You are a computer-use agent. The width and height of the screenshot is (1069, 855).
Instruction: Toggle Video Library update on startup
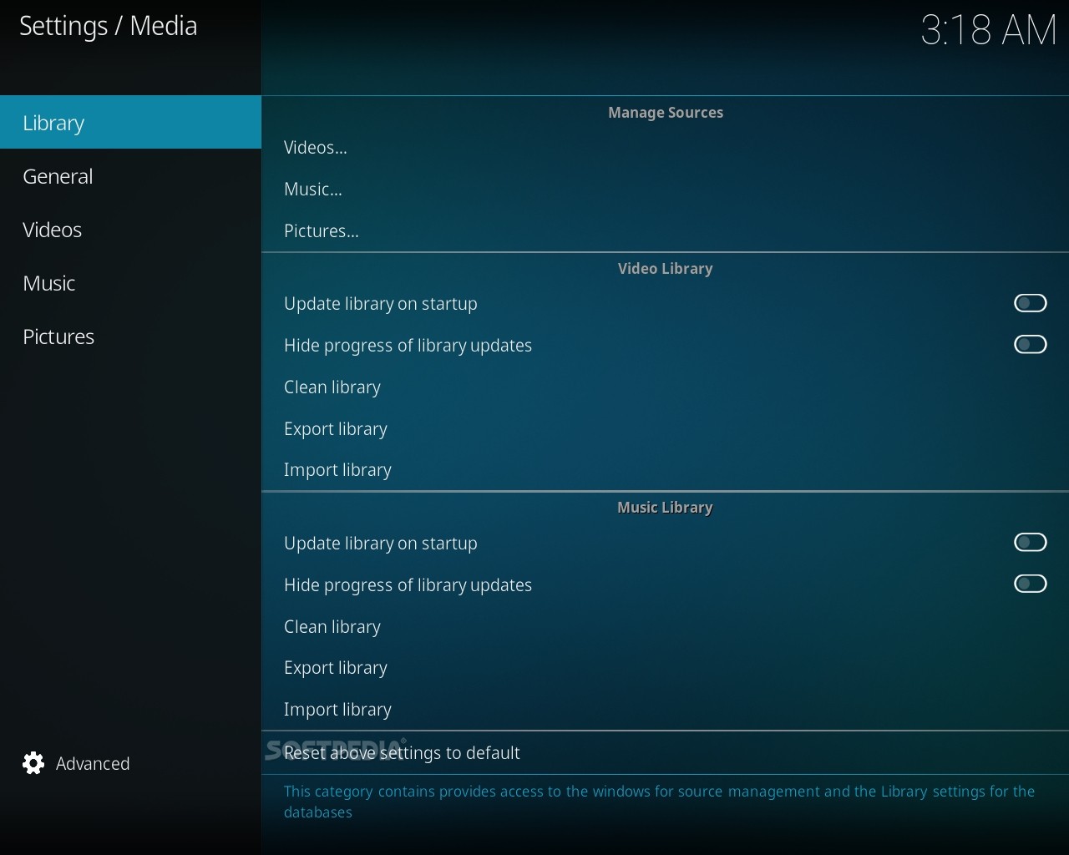coord(1030,303)
